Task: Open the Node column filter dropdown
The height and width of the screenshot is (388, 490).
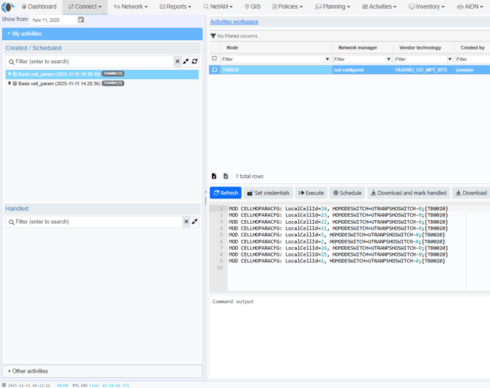Action: click(x=327, y=59)
